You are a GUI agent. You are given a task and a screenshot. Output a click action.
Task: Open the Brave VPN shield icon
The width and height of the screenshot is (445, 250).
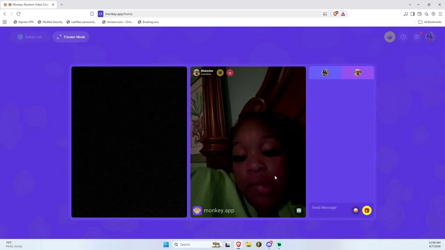[x=434, y=14]
